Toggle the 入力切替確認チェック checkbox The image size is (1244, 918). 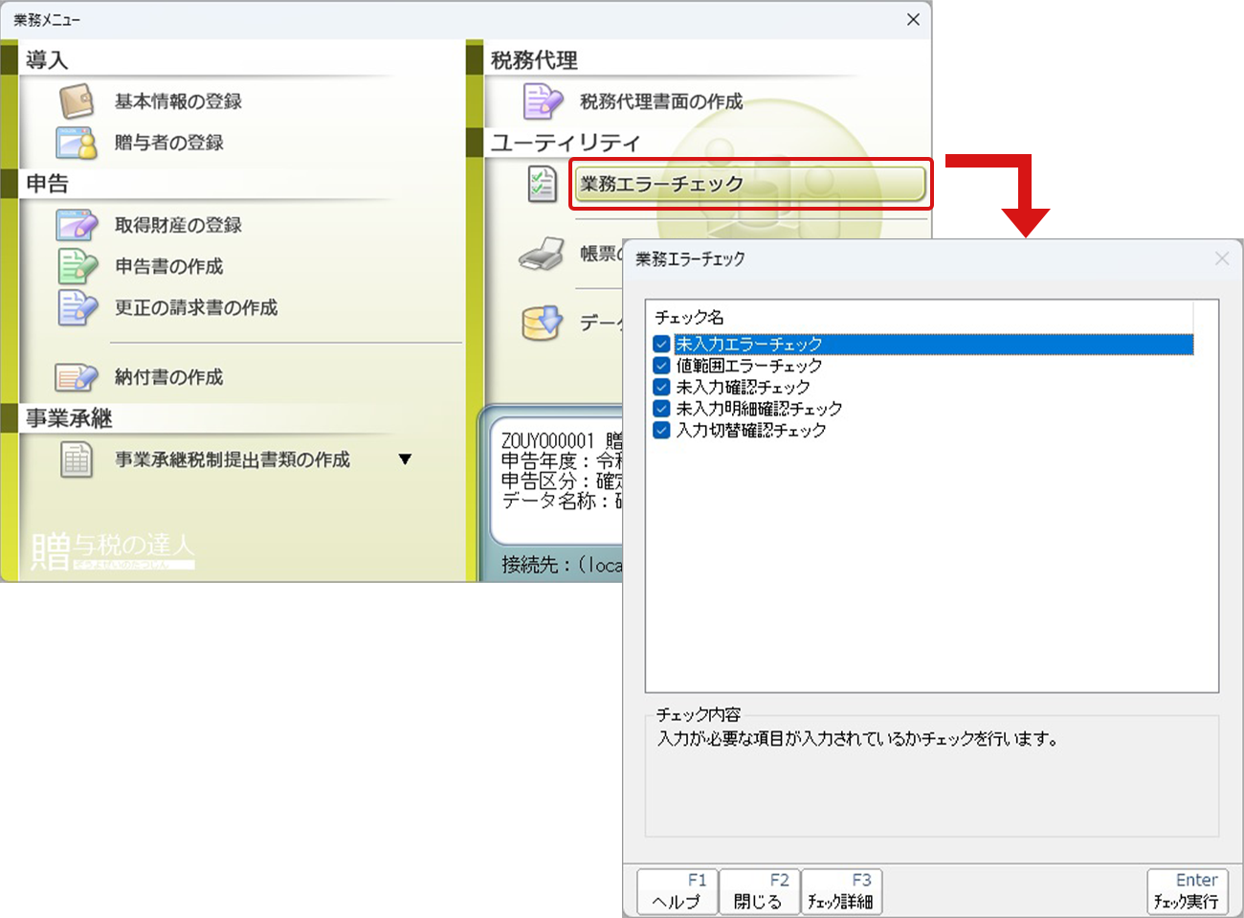tap(661, 431)
